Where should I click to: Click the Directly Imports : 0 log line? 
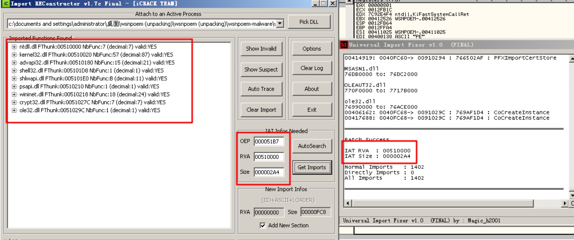[x=379, y=172]
